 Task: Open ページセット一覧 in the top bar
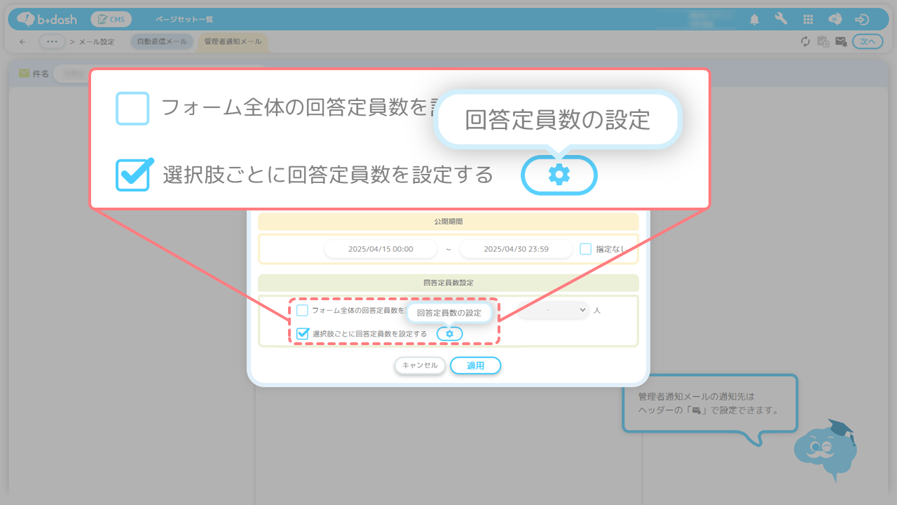184,20
